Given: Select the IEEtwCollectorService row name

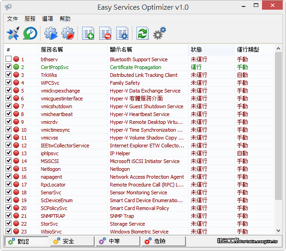Looking at the screenshot, I should tap(65, 146).
